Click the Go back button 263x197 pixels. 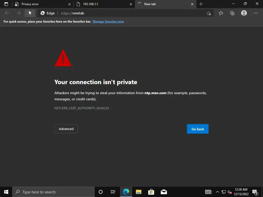198,129
